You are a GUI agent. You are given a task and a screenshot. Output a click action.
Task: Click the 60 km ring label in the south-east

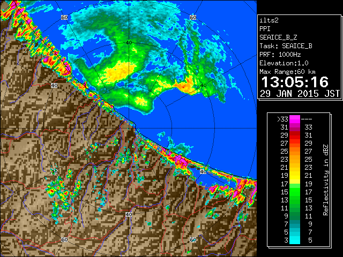click(193, 240)
